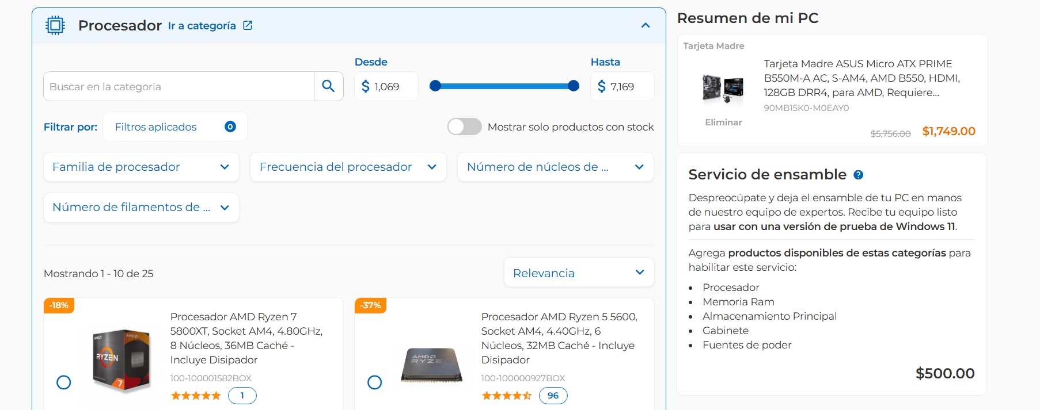The height and width of the screenshot is (410, 1040).
Task: Expand Familia de procesador dropdown
Action: pos(141,167)
